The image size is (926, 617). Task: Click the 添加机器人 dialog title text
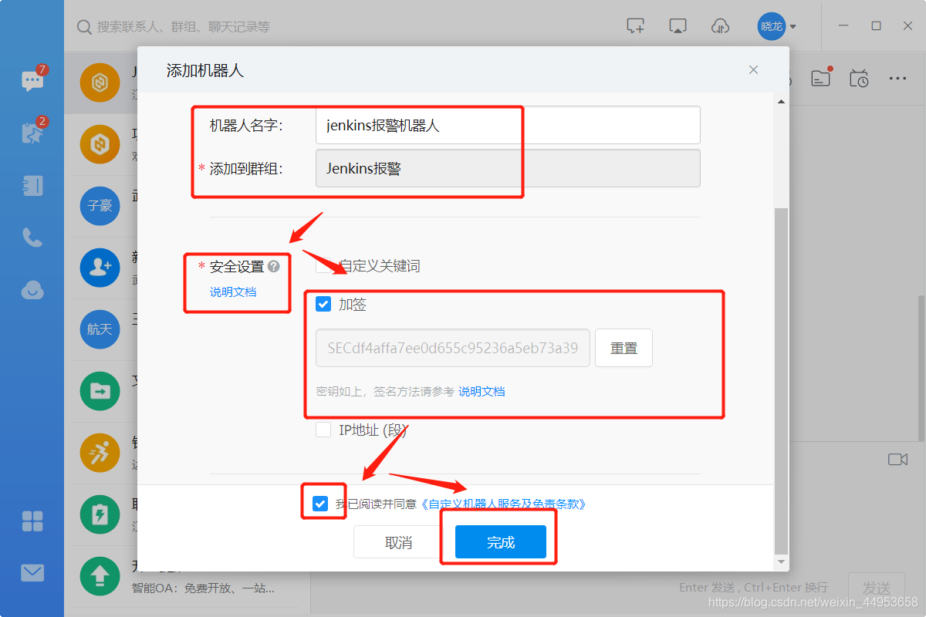pos(205,70)
